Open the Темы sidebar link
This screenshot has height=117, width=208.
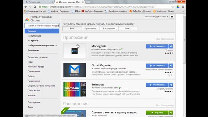coord(30,107)
